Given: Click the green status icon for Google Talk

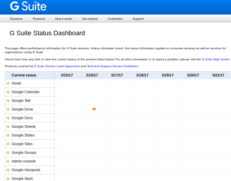Looking at the screenshot, I should click(8, 101).
